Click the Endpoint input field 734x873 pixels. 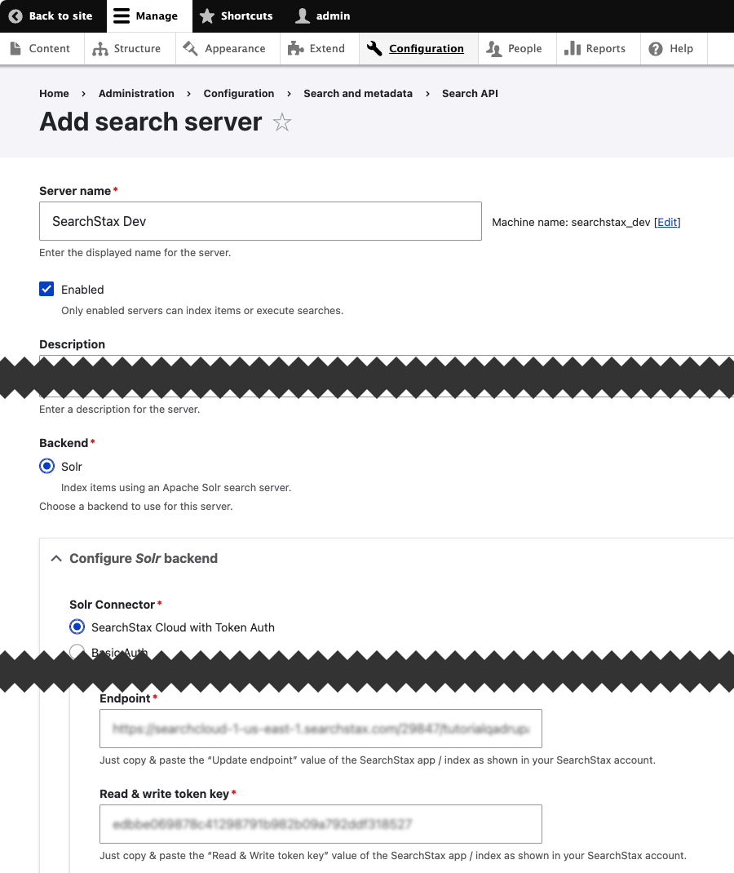tap(321, 729)
